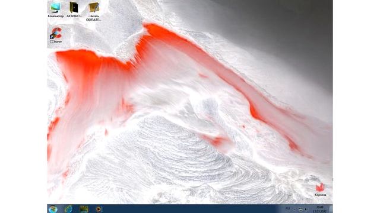The width and height of the screenshot is (380, 213).
Task: Open the Windows Start menu orb
Action: tap(53, 209)
